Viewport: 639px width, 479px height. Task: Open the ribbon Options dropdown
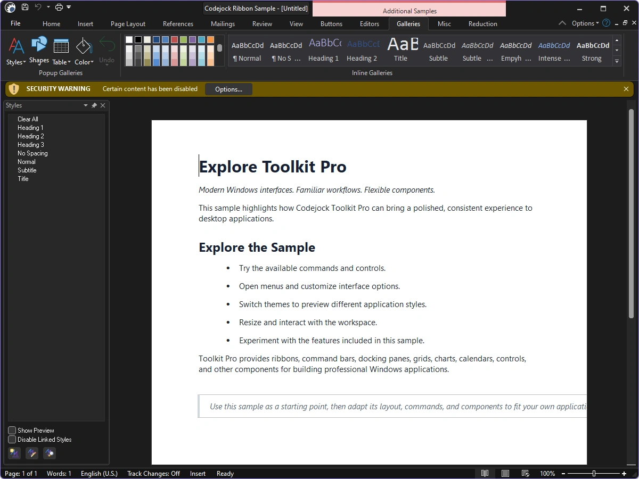pos(585,23)
